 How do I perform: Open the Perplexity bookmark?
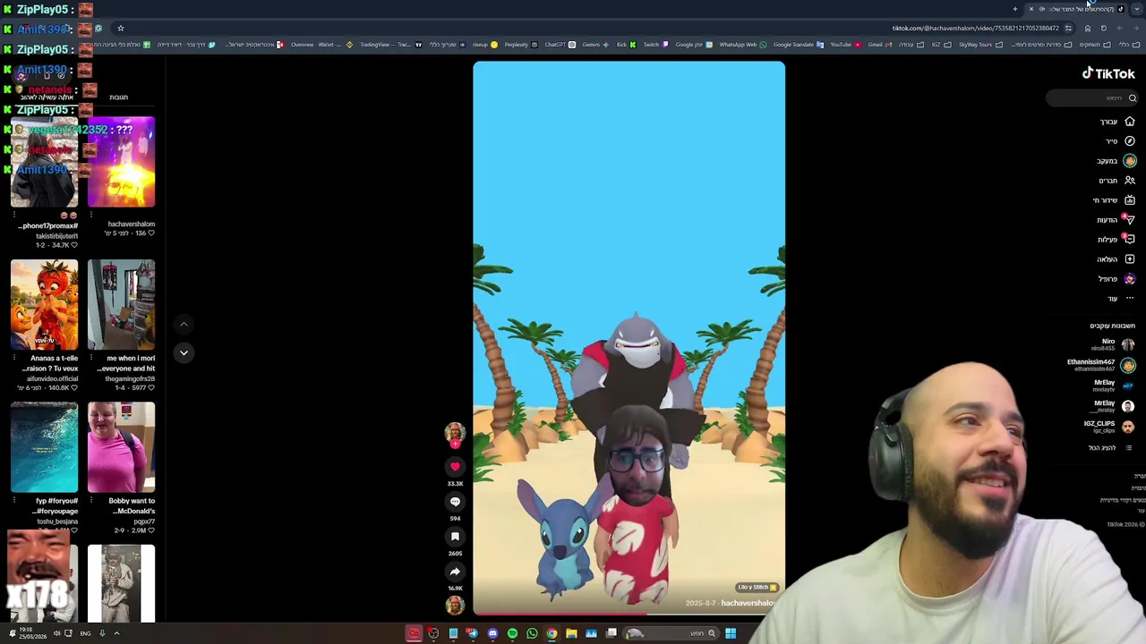(521, 45)
